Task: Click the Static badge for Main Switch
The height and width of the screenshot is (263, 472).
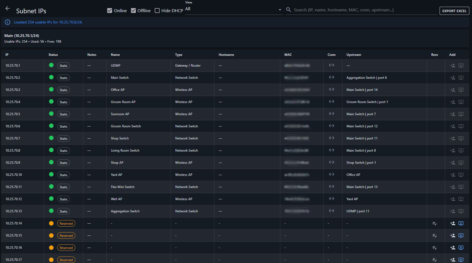Action: [x=63, y=78]
